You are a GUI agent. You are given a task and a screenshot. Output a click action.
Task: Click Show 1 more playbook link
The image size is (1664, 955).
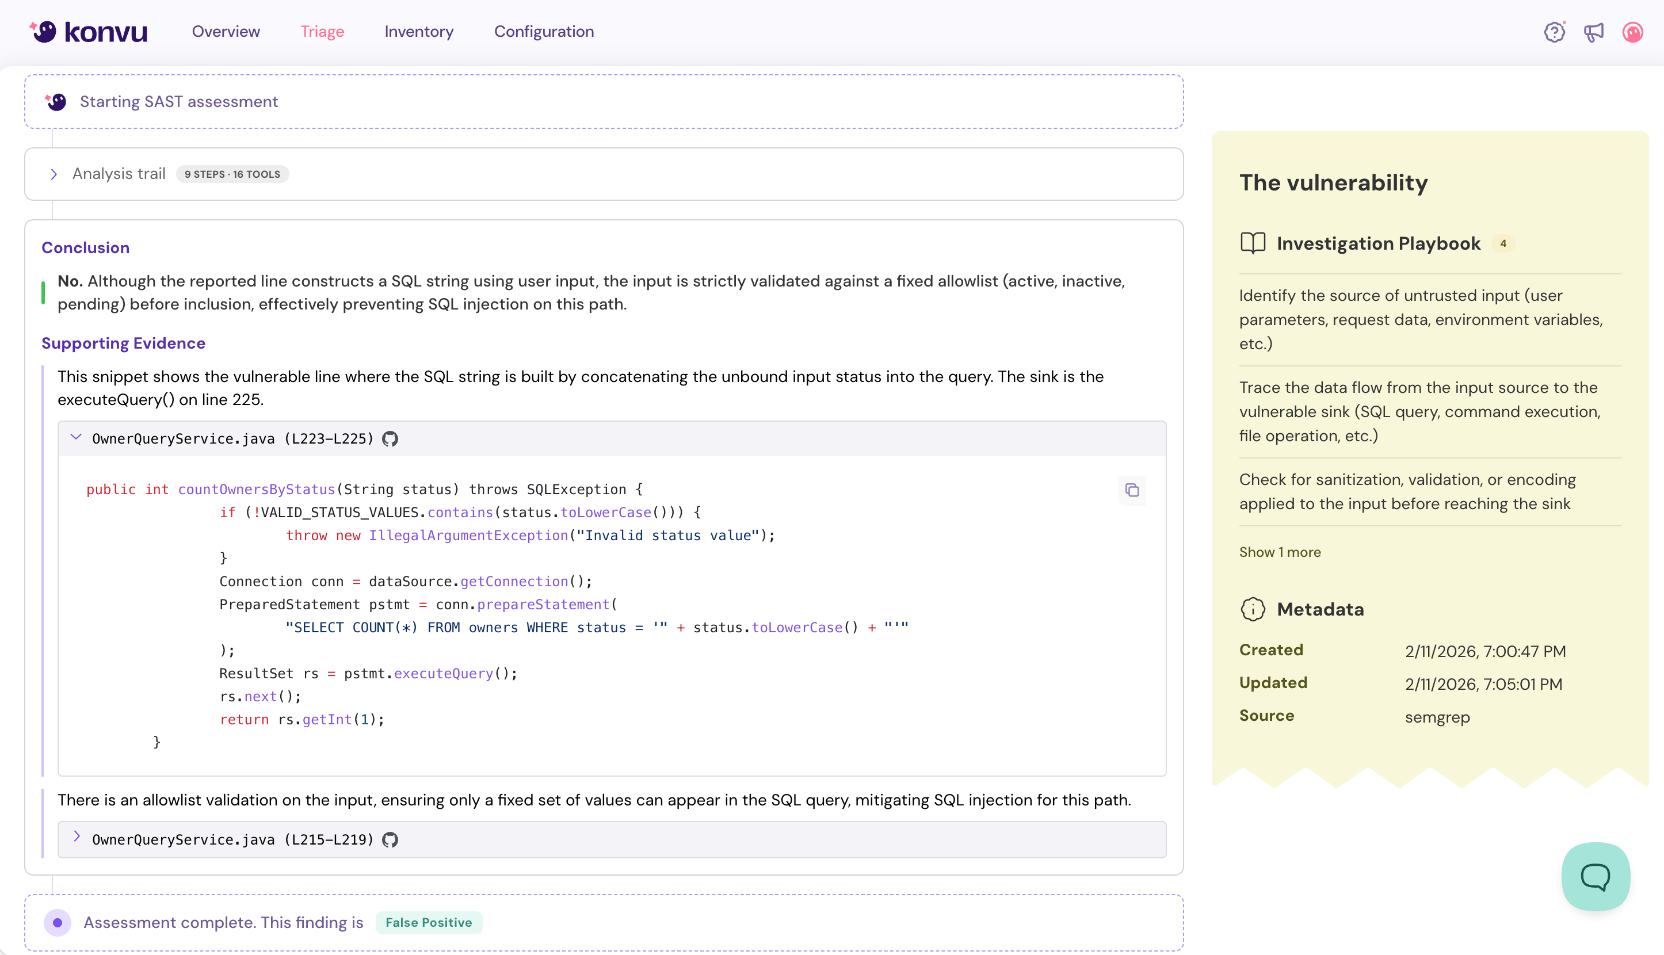coord(1280,552)
